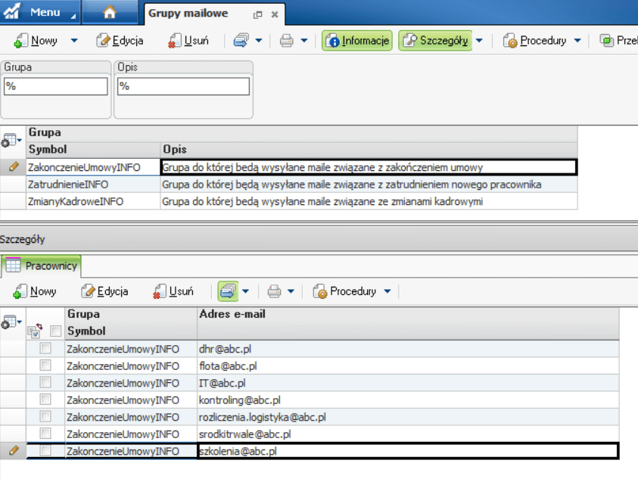Click Edycja in the top toolbar
Image resolution: width=638 pixels, height=479 pixels.
coord(120,41)
